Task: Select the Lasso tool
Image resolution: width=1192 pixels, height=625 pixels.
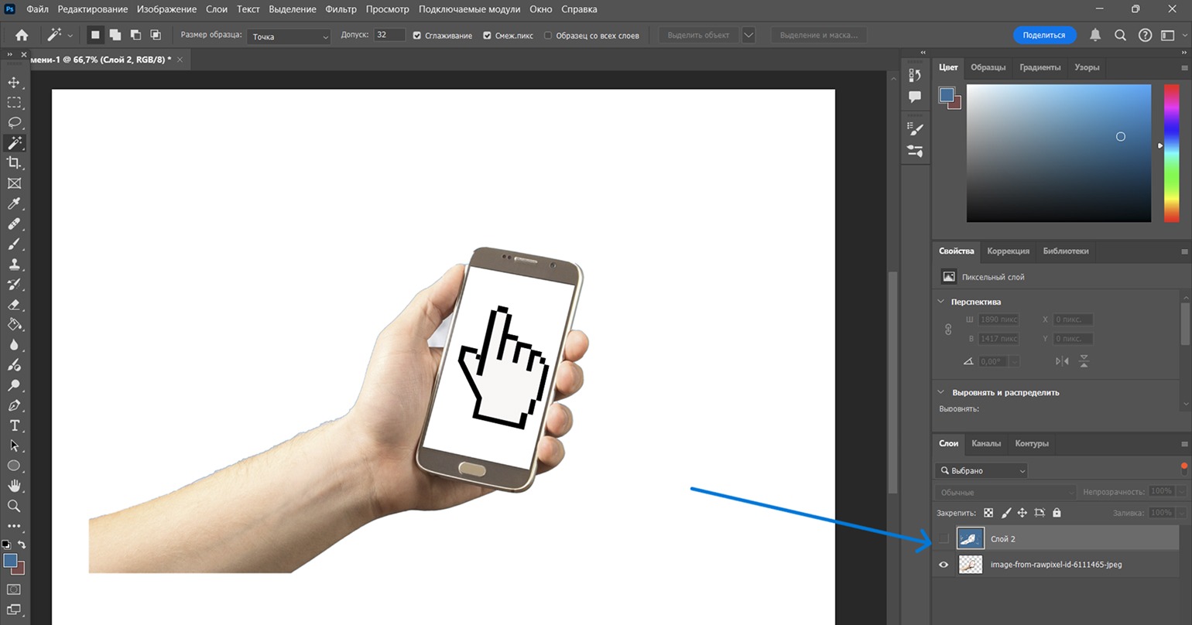Action: 14,122
